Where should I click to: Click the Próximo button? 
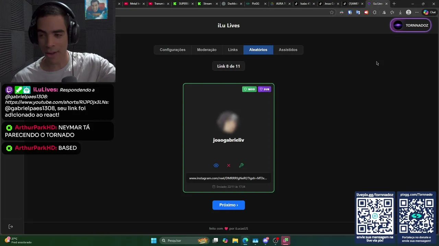click(228, 205)
